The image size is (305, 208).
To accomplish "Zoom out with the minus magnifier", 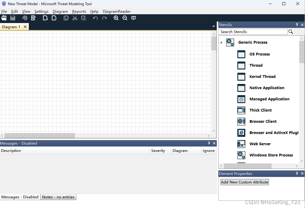I will [x=125, y=18].
